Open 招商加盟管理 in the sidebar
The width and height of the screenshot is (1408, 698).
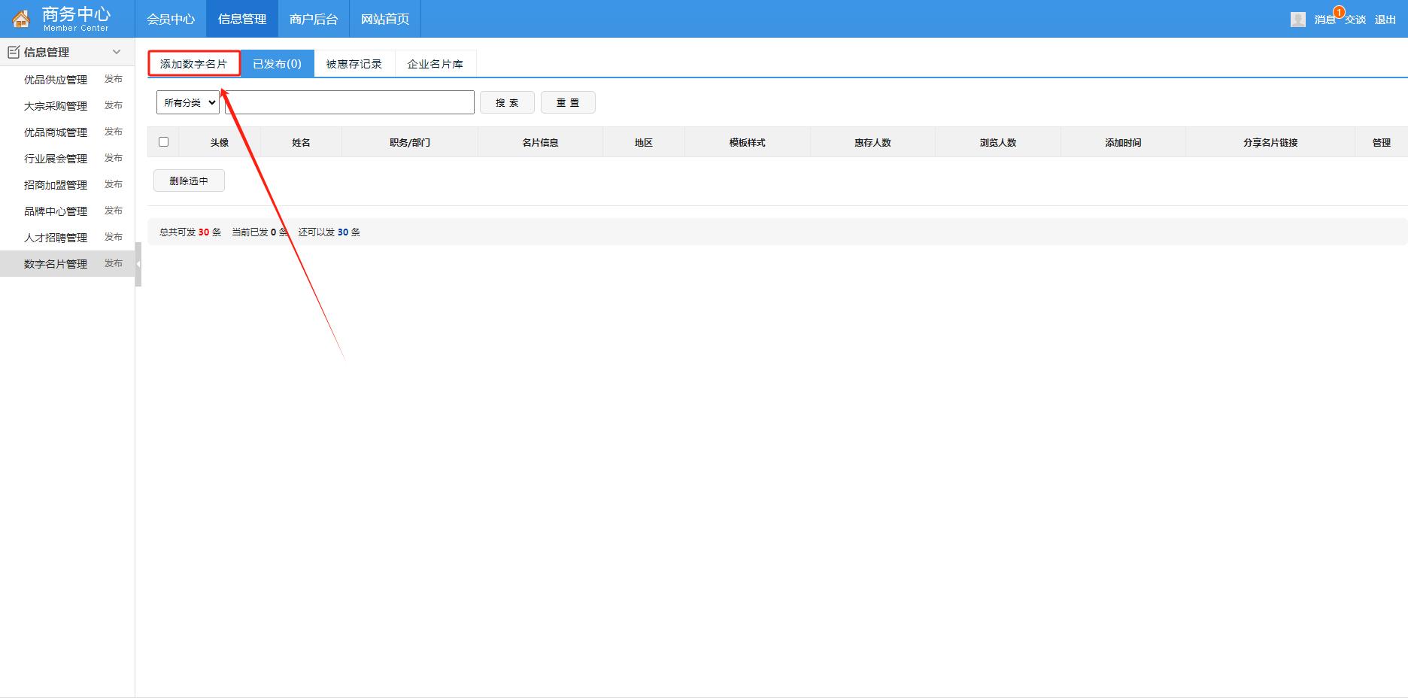click(x=56, y=185)
